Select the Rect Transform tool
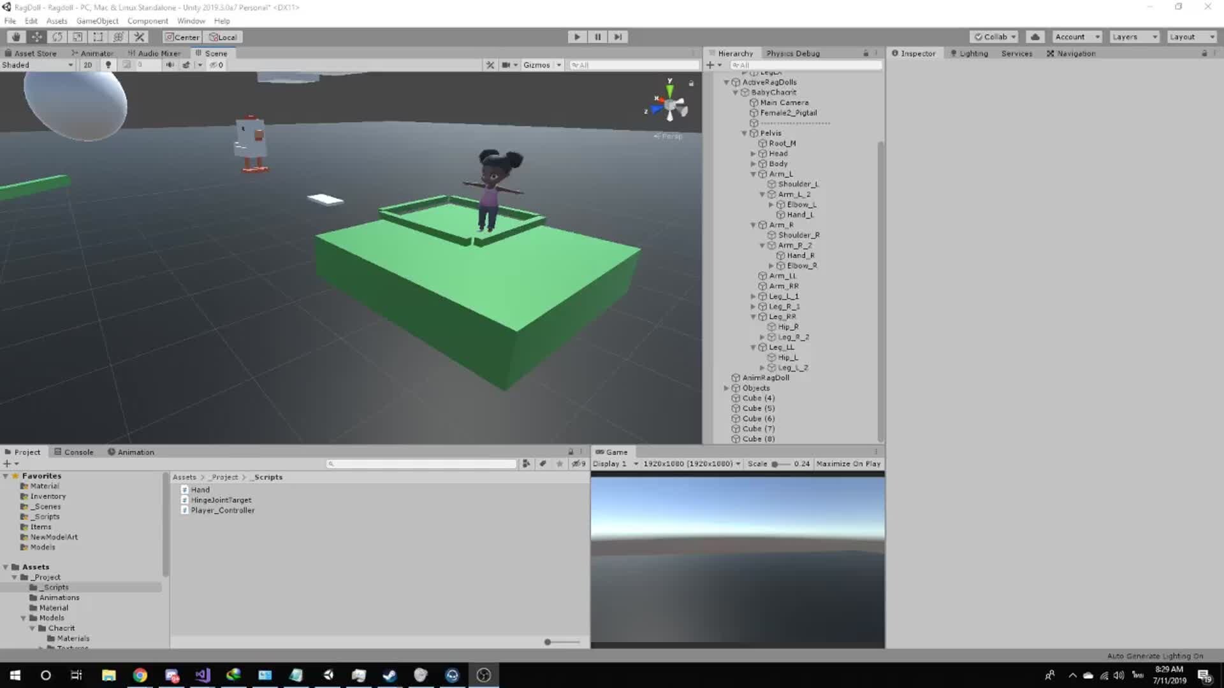Screen dimensions: 1224x688 tap(98, 37)
